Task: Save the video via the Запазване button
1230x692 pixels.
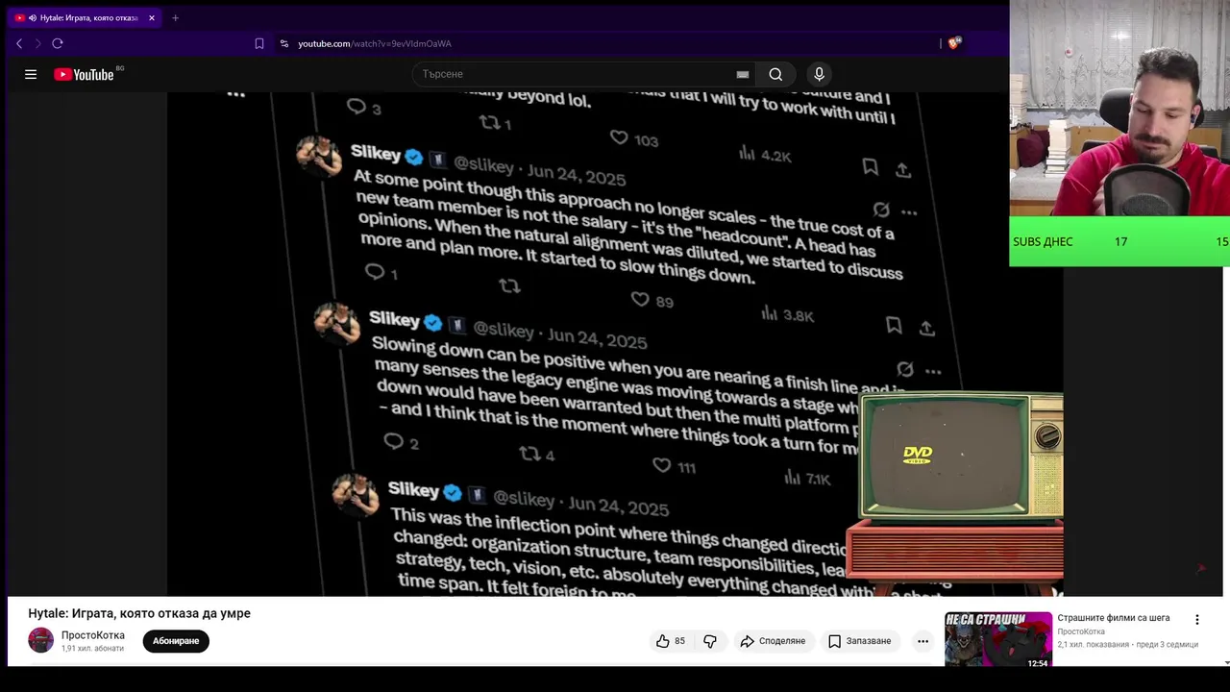Action: [860, 641]
